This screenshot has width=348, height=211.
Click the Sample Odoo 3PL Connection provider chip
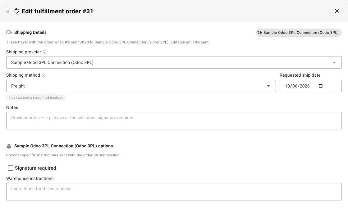pyautogui.click(x=299, y=33)
